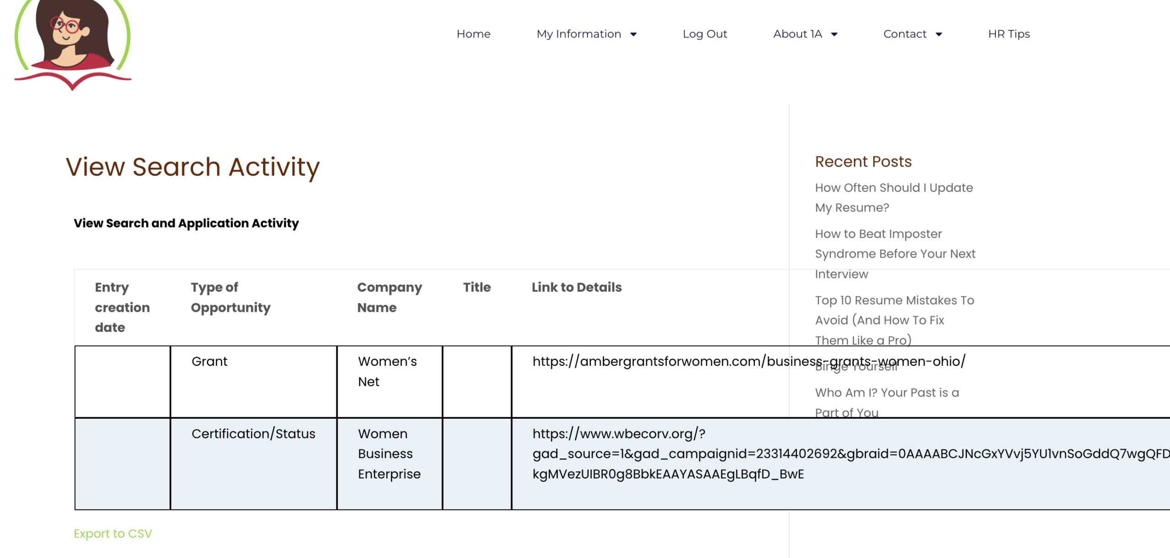Expand the About 1A dropdown arrow
The height and width of the screenshot is (558, 1170).
(834, 34)
